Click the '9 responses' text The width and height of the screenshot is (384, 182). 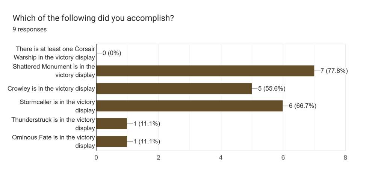pos(30,29)
